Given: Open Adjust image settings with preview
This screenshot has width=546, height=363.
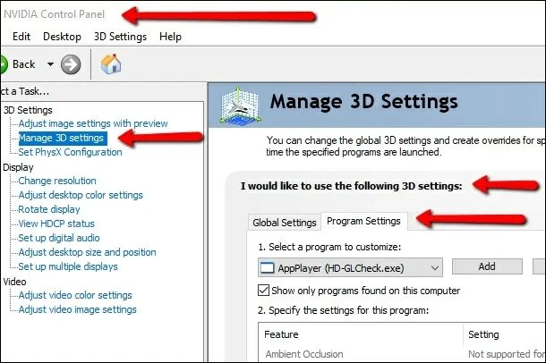Looking at the screenshot, I should point(93,123).
